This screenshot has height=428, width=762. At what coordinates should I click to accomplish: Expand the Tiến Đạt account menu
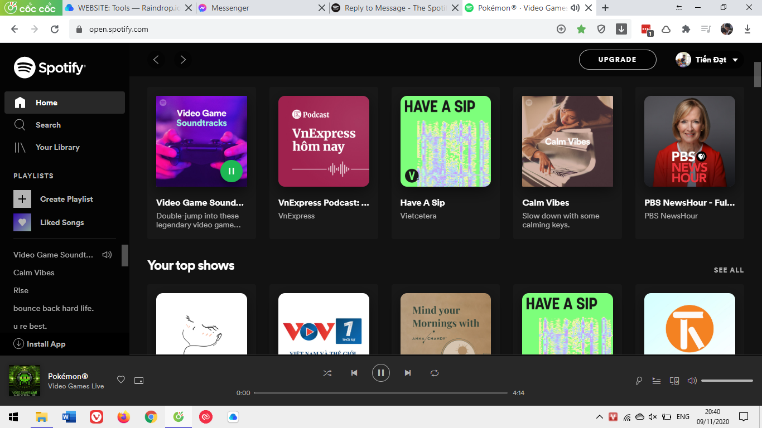click(x=710, y=60)
